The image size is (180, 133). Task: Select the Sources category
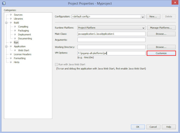(18, 15)
